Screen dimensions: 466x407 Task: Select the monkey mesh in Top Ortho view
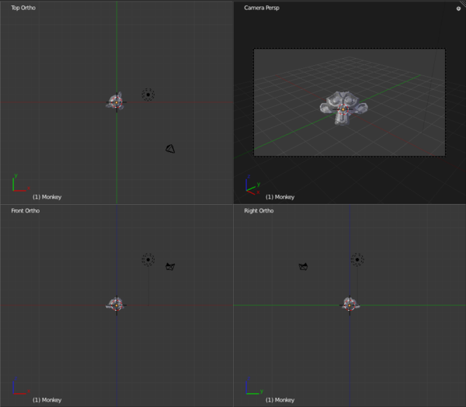115,102
